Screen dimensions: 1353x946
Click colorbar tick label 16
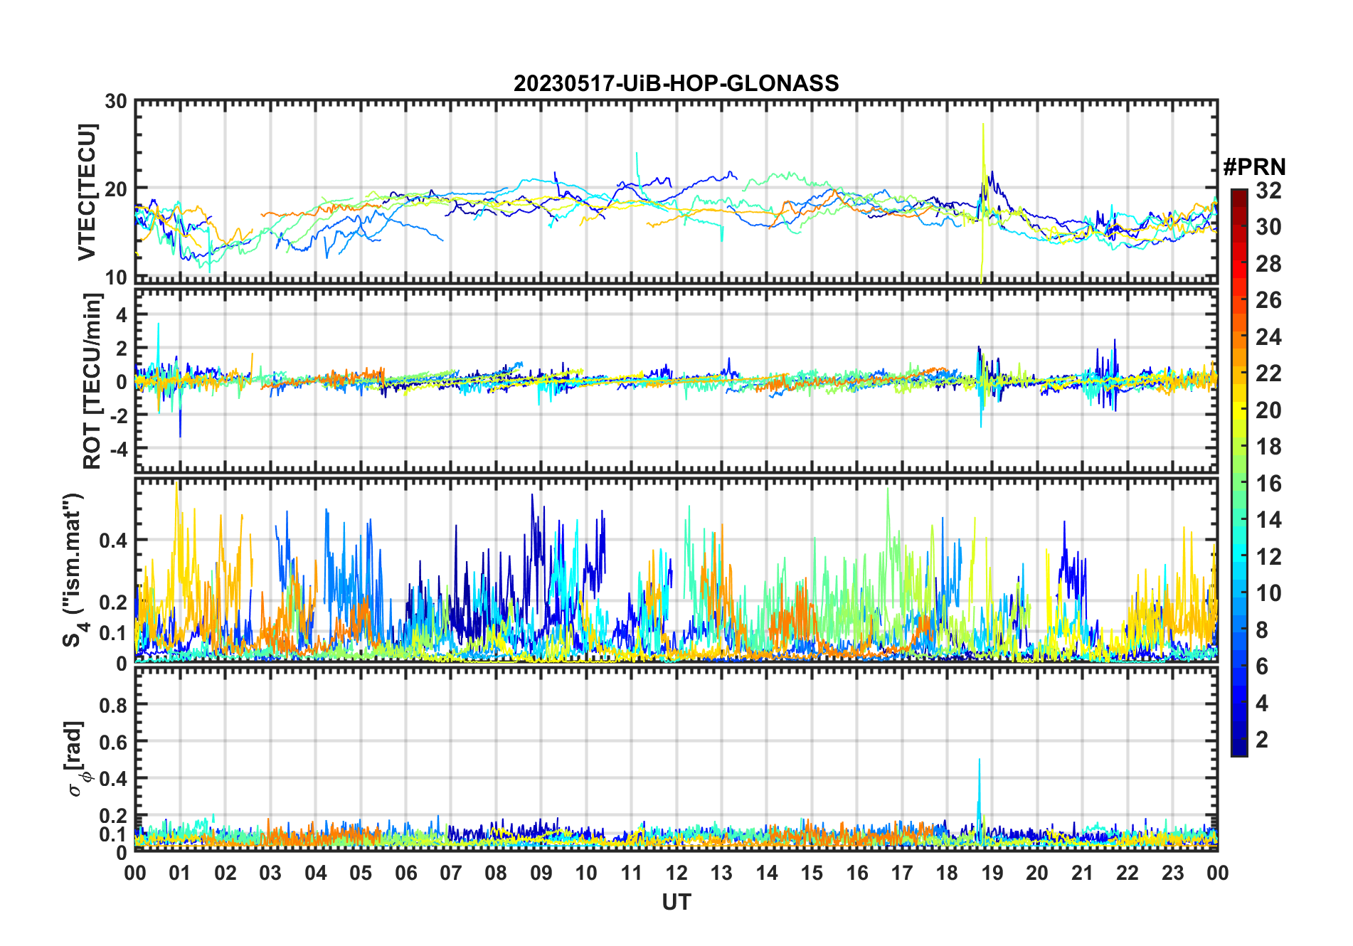[1268, 484]
